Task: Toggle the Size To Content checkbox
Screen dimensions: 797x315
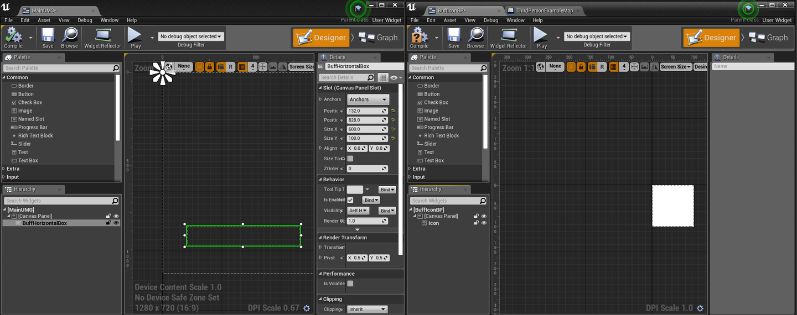Action: pos(350,159)
